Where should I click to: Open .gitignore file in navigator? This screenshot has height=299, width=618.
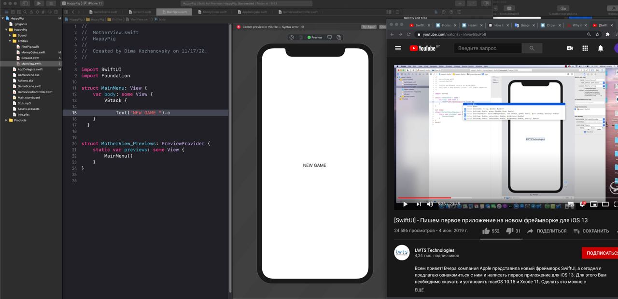tap(20, 24)
